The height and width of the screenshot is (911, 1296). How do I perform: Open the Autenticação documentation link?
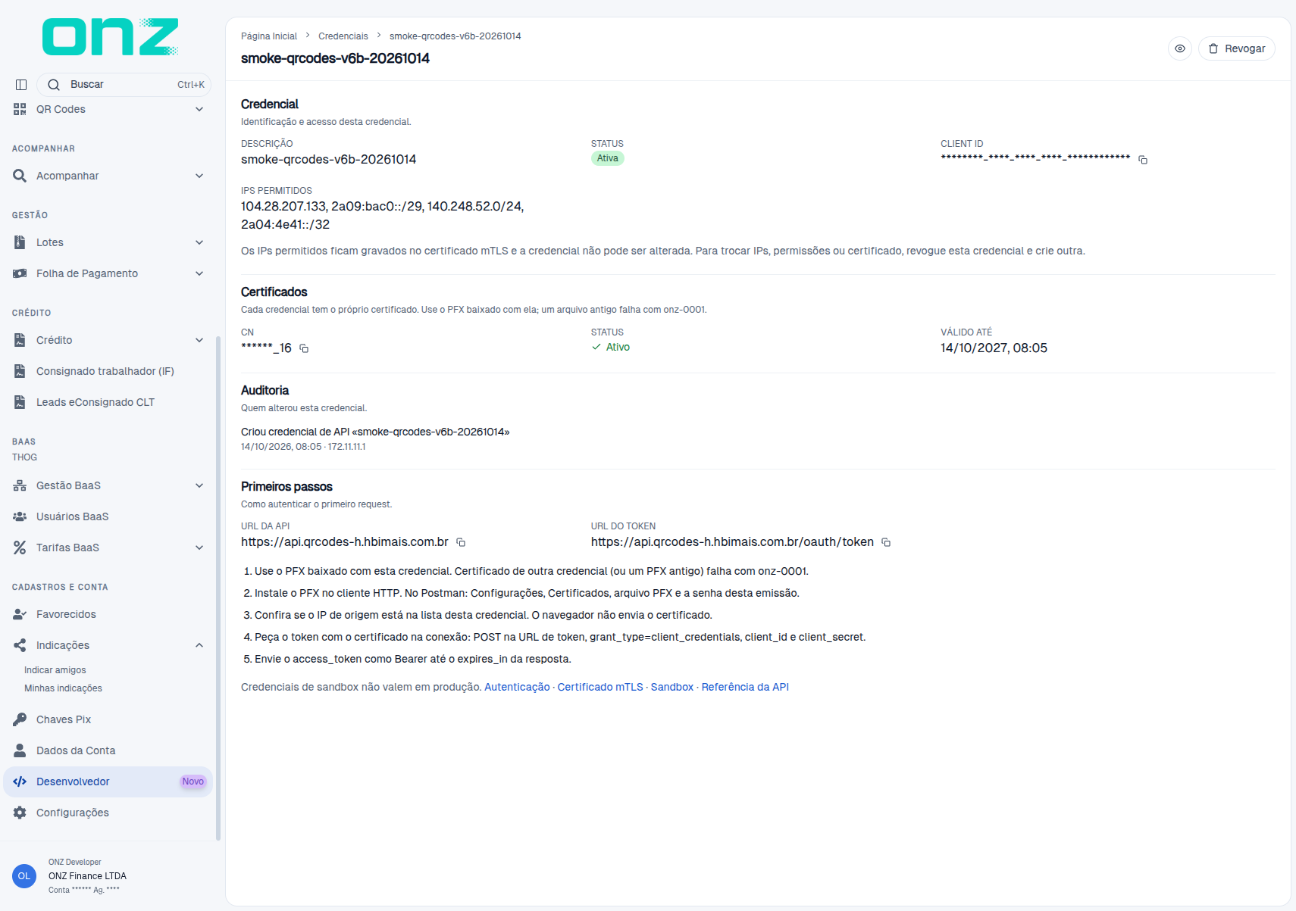click(517, 687)
